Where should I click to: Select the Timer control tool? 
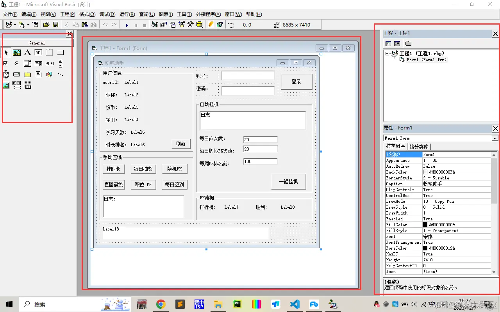(x=6, y=74)
